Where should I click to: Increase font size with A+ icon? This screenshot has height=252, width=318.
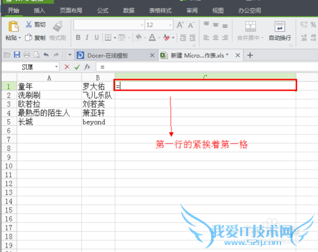pos(181,25)
